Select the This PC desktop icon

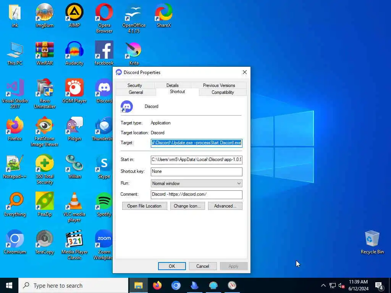click(x=15, y=53)
